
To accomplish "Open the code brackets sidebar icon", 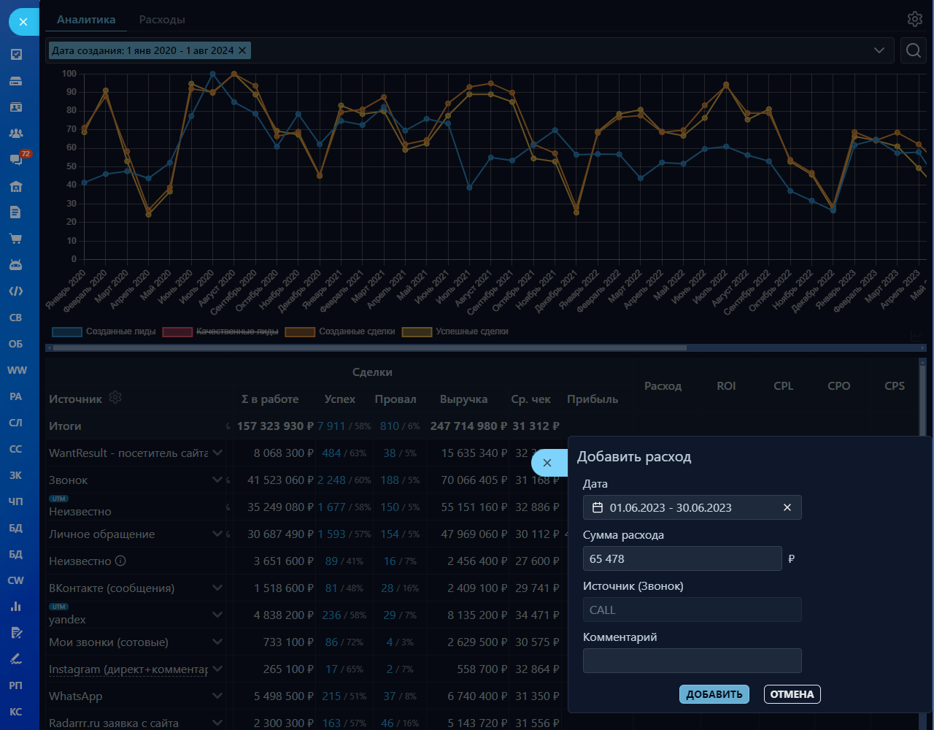I will (16, 291).
